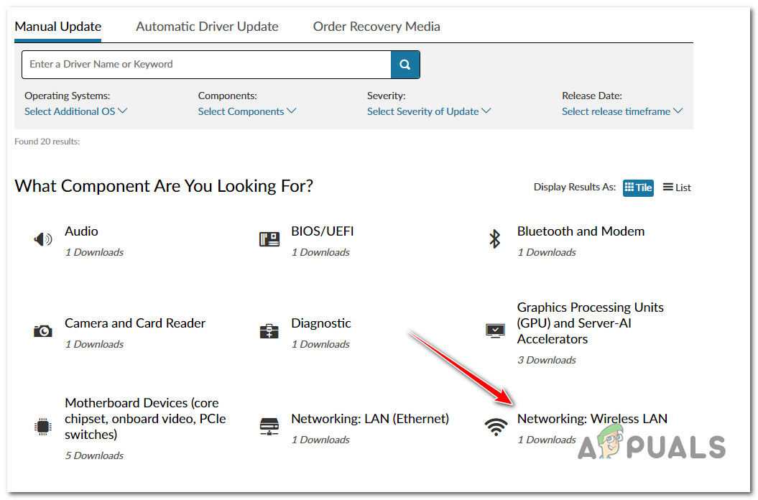
Task: Open the Order Recovery Media tab
Action: point(376,27)
